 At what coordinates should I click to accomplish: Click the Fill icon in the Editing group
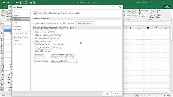139,13
